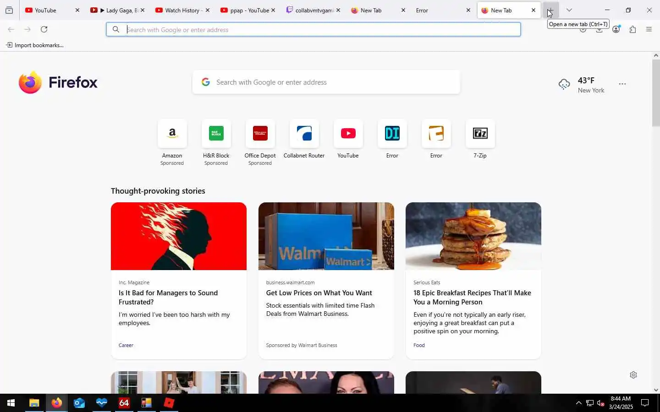Open the Extensions puzzle icon
The image size is (660, 412).
632,29
